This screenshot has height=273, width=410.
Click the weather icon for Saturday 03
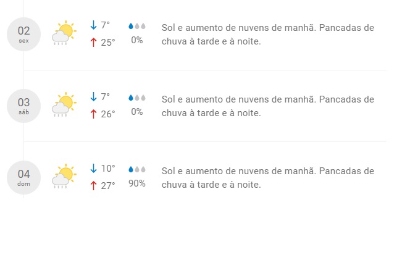[x=64, y=105]
